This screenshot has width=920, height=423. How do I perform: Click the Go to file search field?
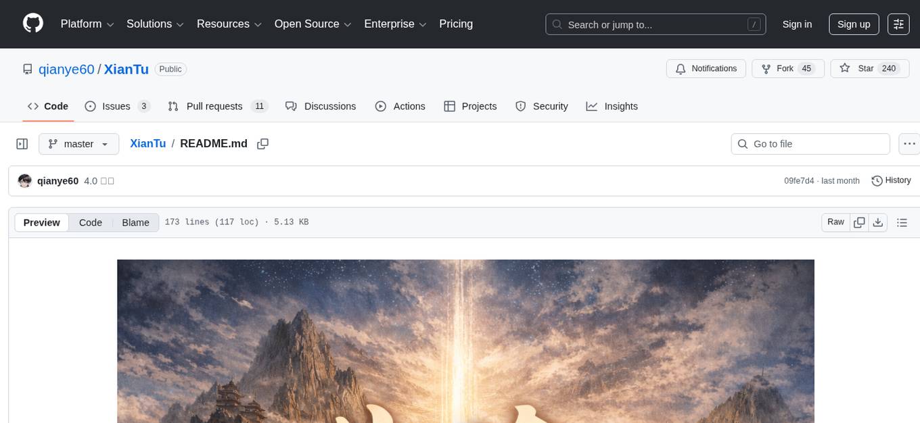(x=810, y=143)
